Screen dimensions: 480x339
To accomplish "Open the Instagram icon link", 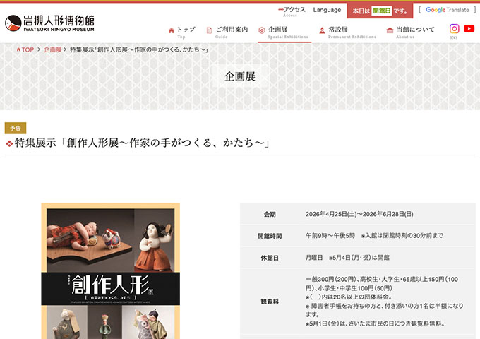I will [455, 29].
